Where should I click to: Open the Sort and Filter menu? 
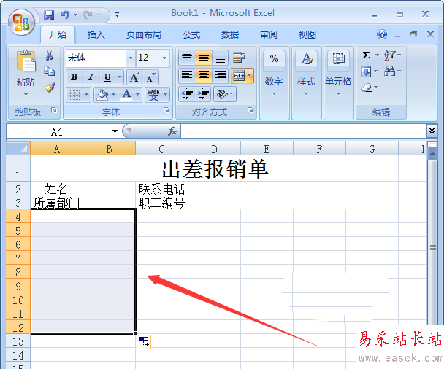coord(392,55)
